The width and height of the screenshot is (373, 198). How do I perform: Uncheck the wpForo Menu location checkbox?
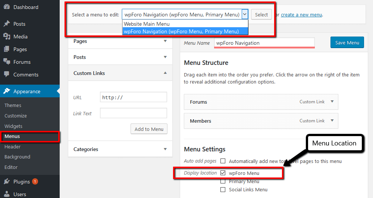pos(223,173)
